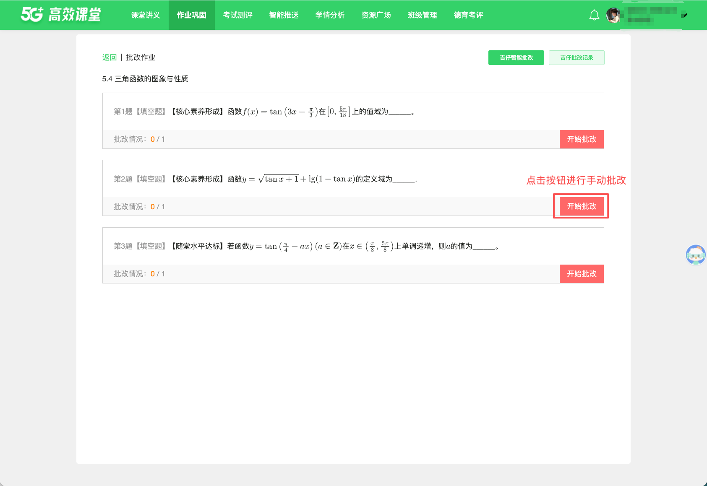
Task: Open the notification bell icon
Action: (x=594, y=16)
